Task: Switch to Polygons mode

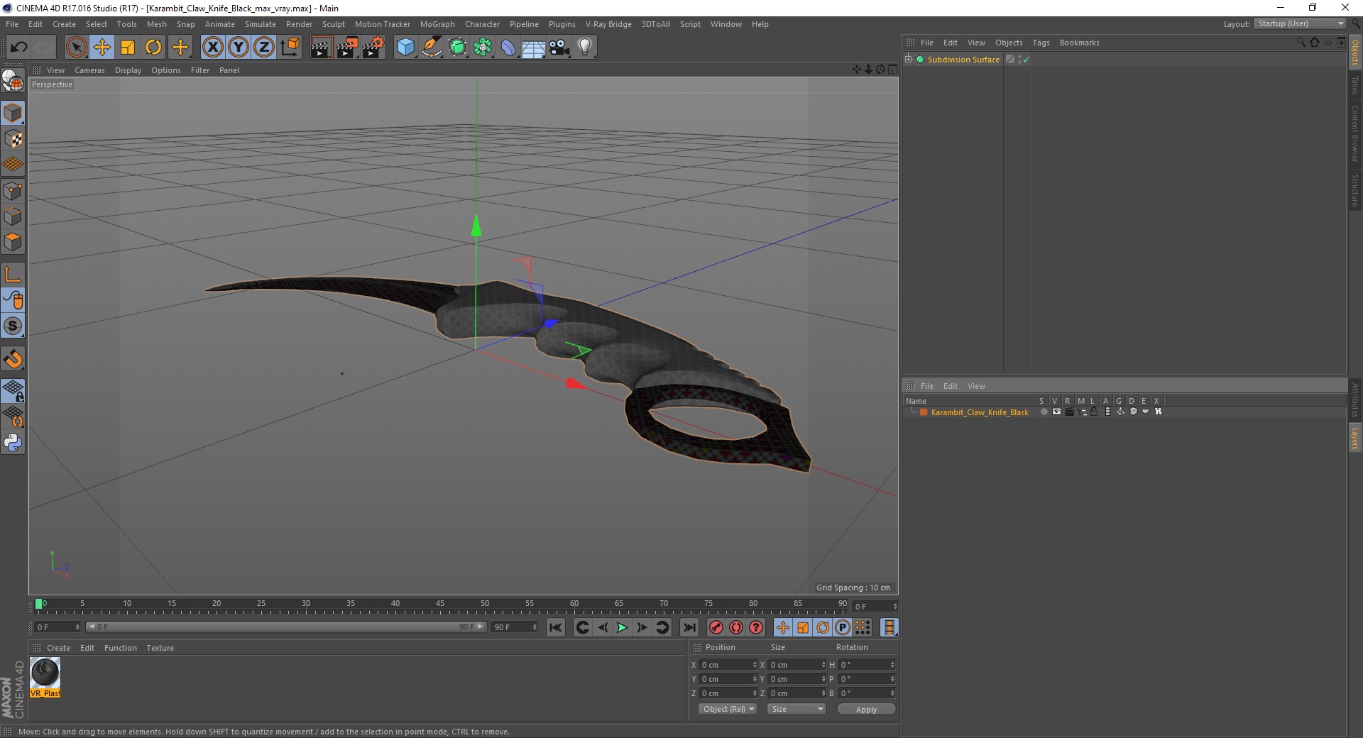Action: pyautogui.click(x=13, y=242)
